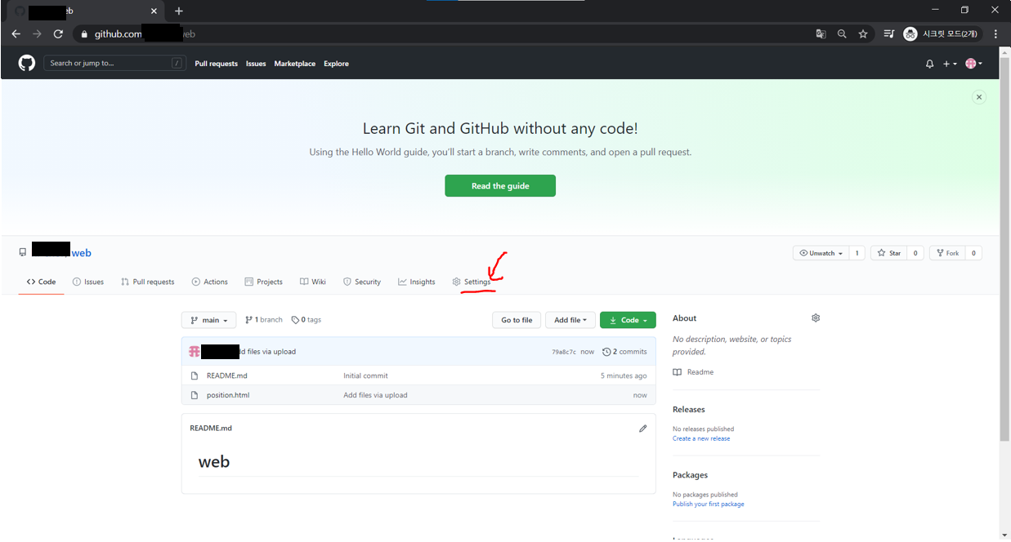Open Chrome three-dot menu

pyautogui.click(x=995, y=34)
